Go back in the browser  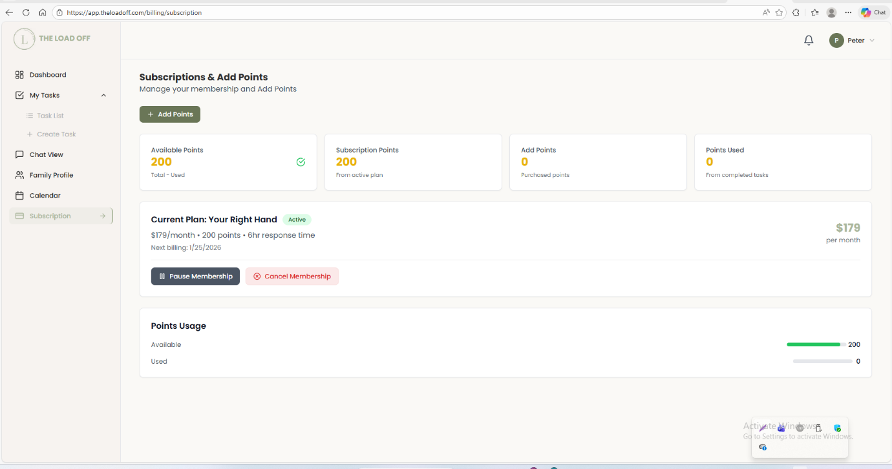pos(9,12)
